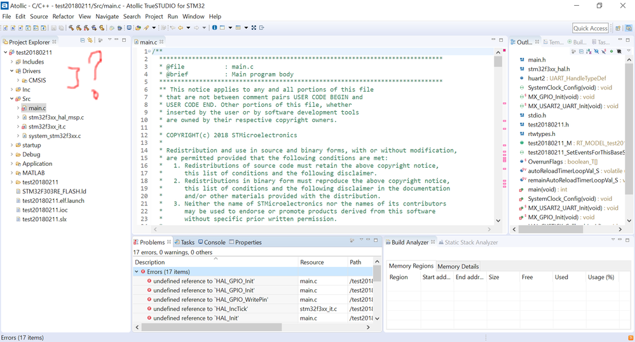The height and width of the screenshot is (342, 635).
Task: Collapse the Src folder
Action: (x=11, y=99)
